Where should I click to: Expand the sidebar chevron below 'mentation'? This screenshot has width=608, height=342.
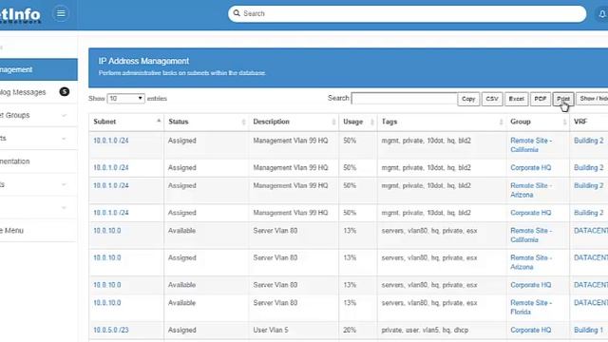pyautogui.click(x=64, y=184)
